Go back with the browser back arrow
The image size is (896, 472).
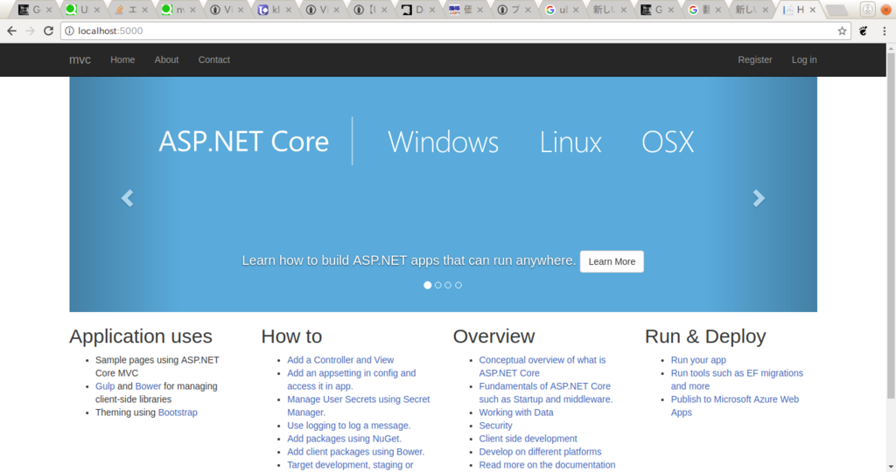[x=11, y=31]
